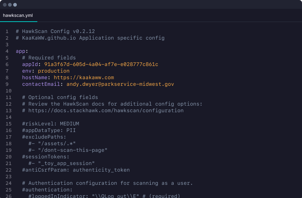Click the app: key on line 4
The image size is (302, 198).
22,51
